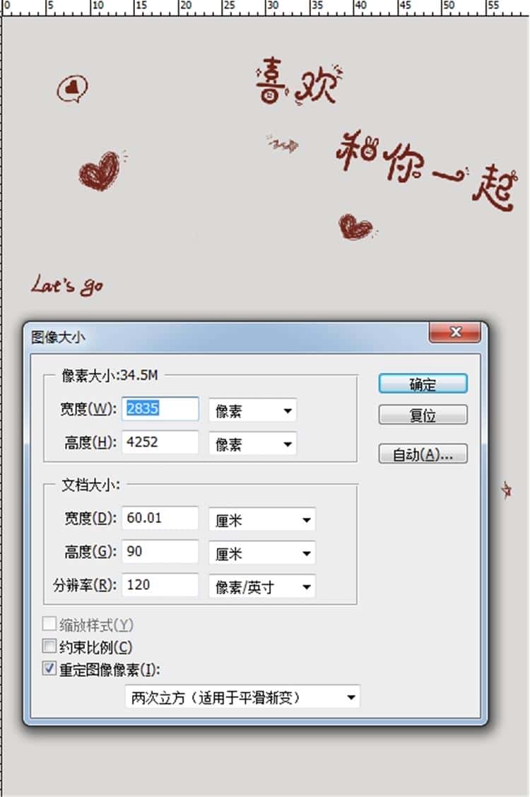Uncheck the 重定图像像素 checkbox
The height and width of the screenshot is (797, 530).
click(x=49, y=668)
